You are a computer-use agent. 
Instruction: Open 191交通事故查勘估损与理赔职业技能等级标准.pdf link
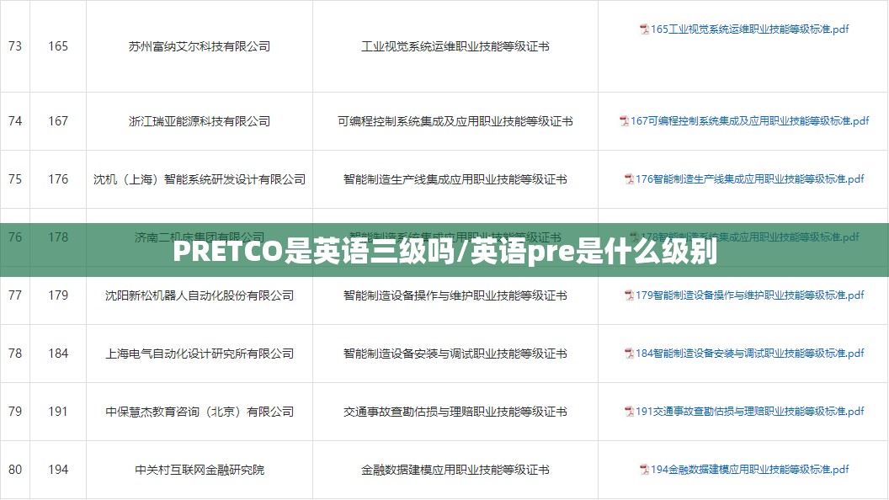coord(749,412)
